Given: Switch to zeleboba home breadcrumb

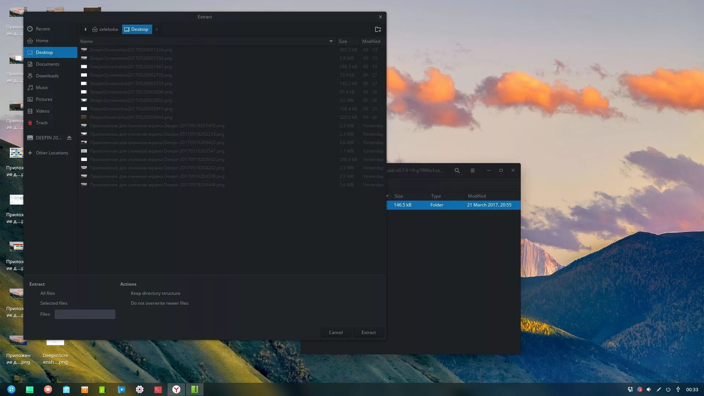Looking at the screenshot, I should pyautogui.click(x=105, y=29).
